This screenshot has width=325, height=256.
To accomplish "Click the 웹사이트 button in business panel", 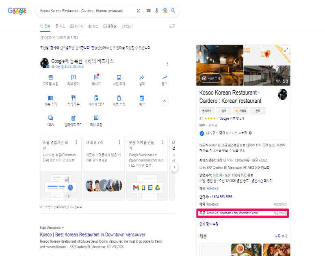I will click(x=206, y=111).
